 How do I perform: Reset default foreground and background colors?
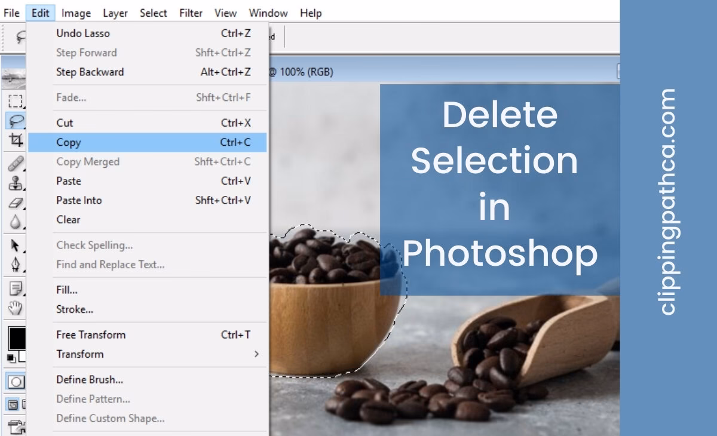[x=10, y=358]
